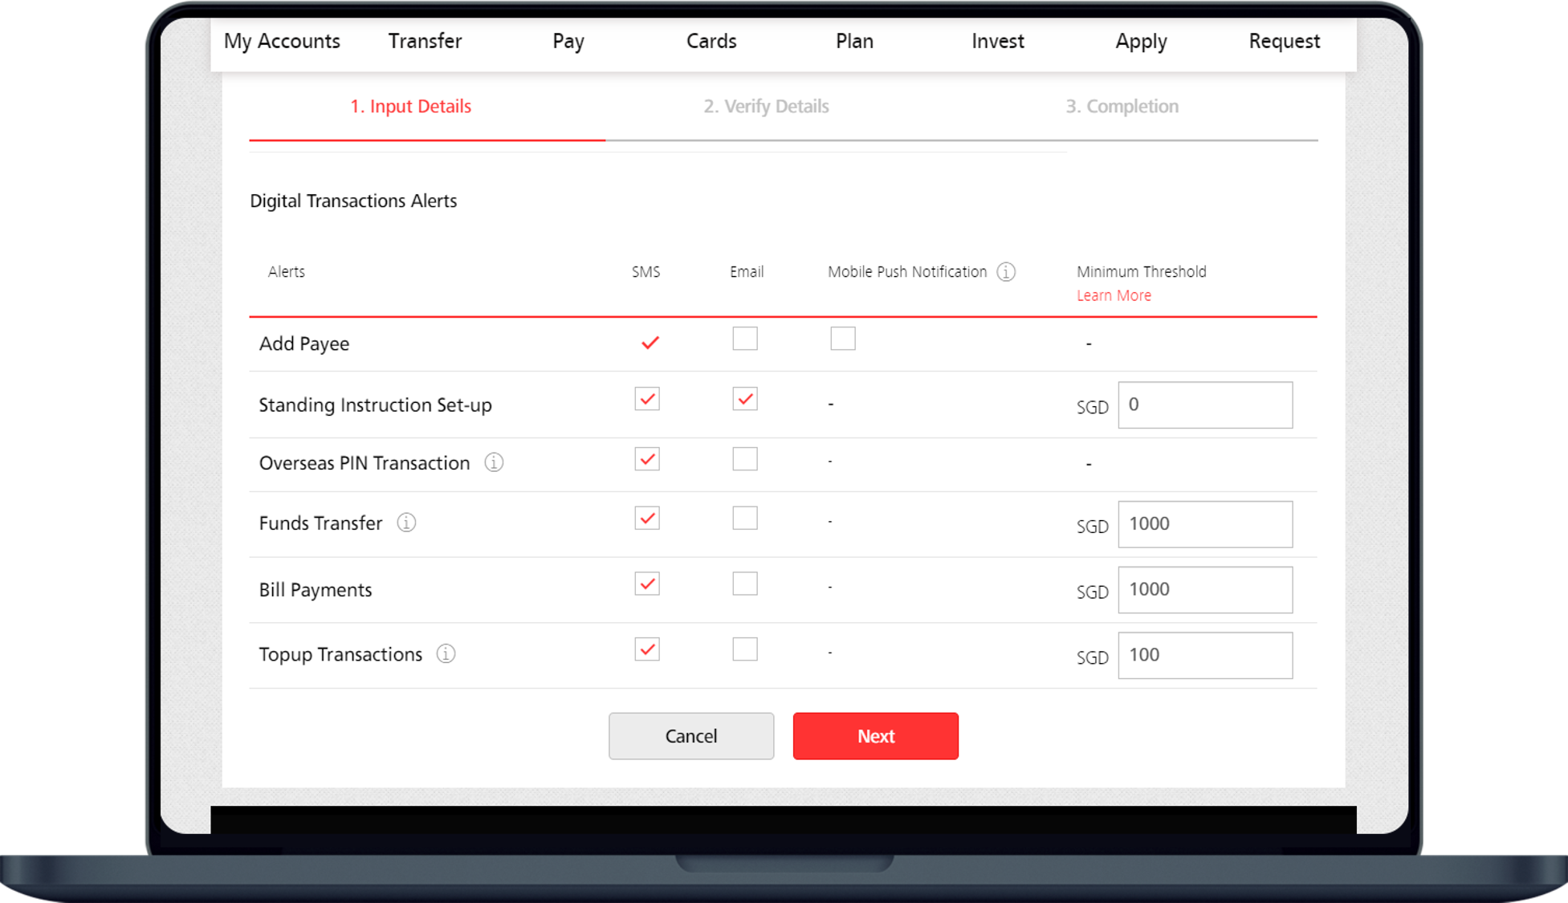Click info icon next to Overseas PIN Transaction

coord(494,462)
